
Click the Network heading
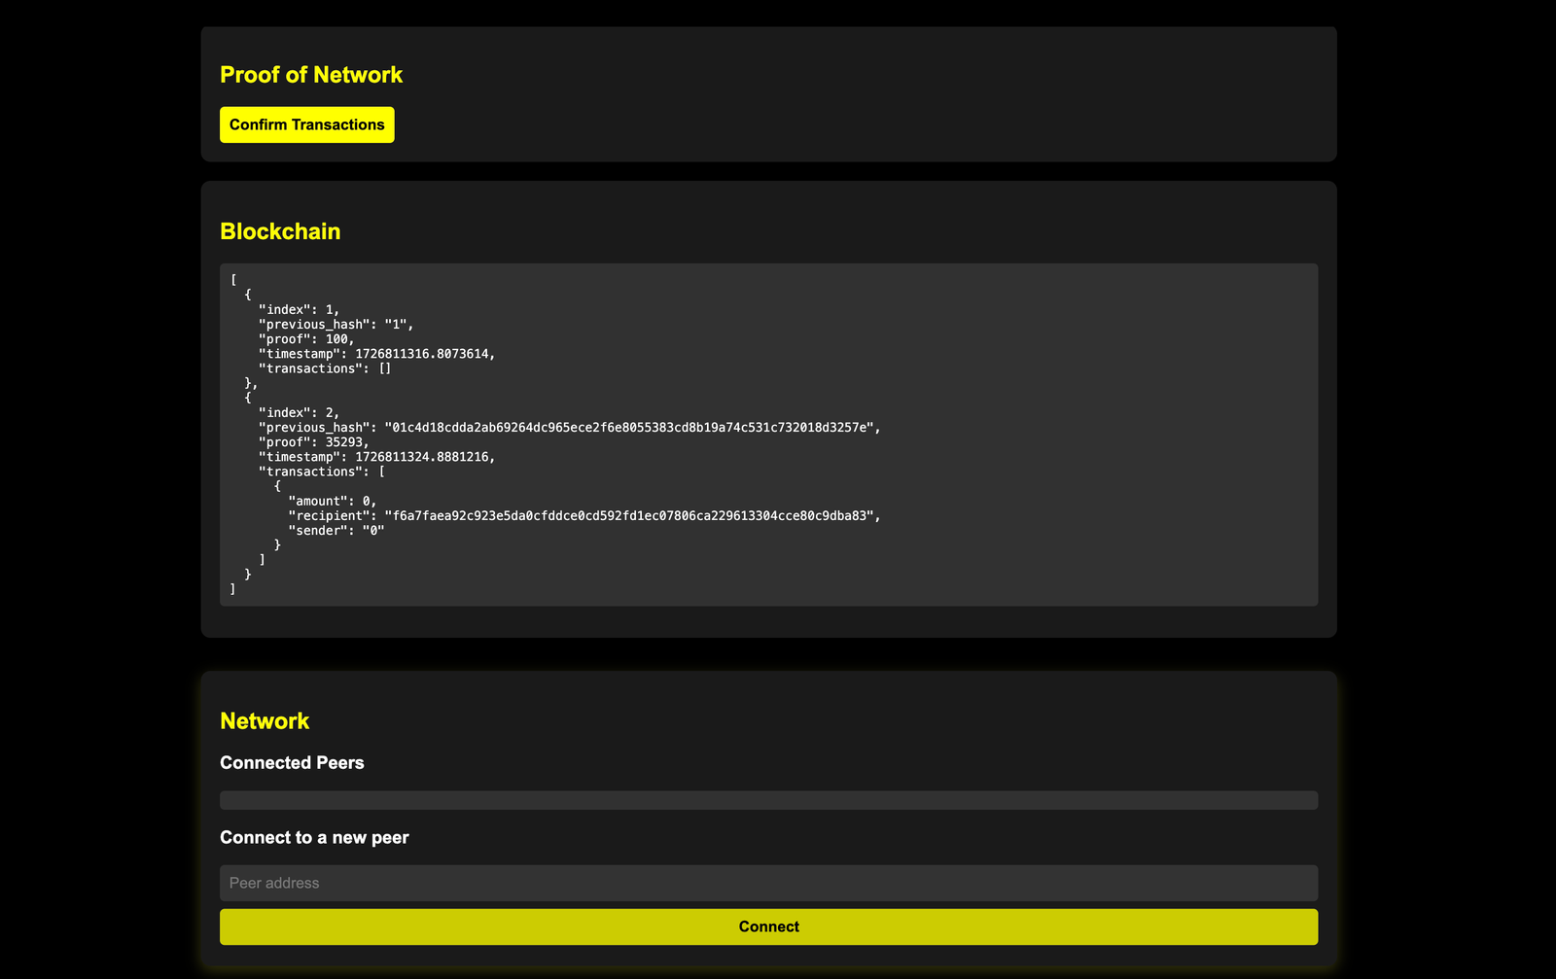[265, 720]
